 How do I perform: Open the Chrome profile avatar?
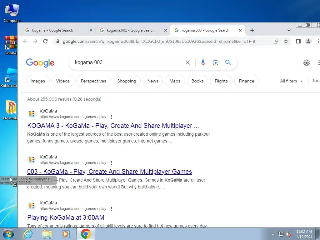pyautogui.click(x=308, y=42)
